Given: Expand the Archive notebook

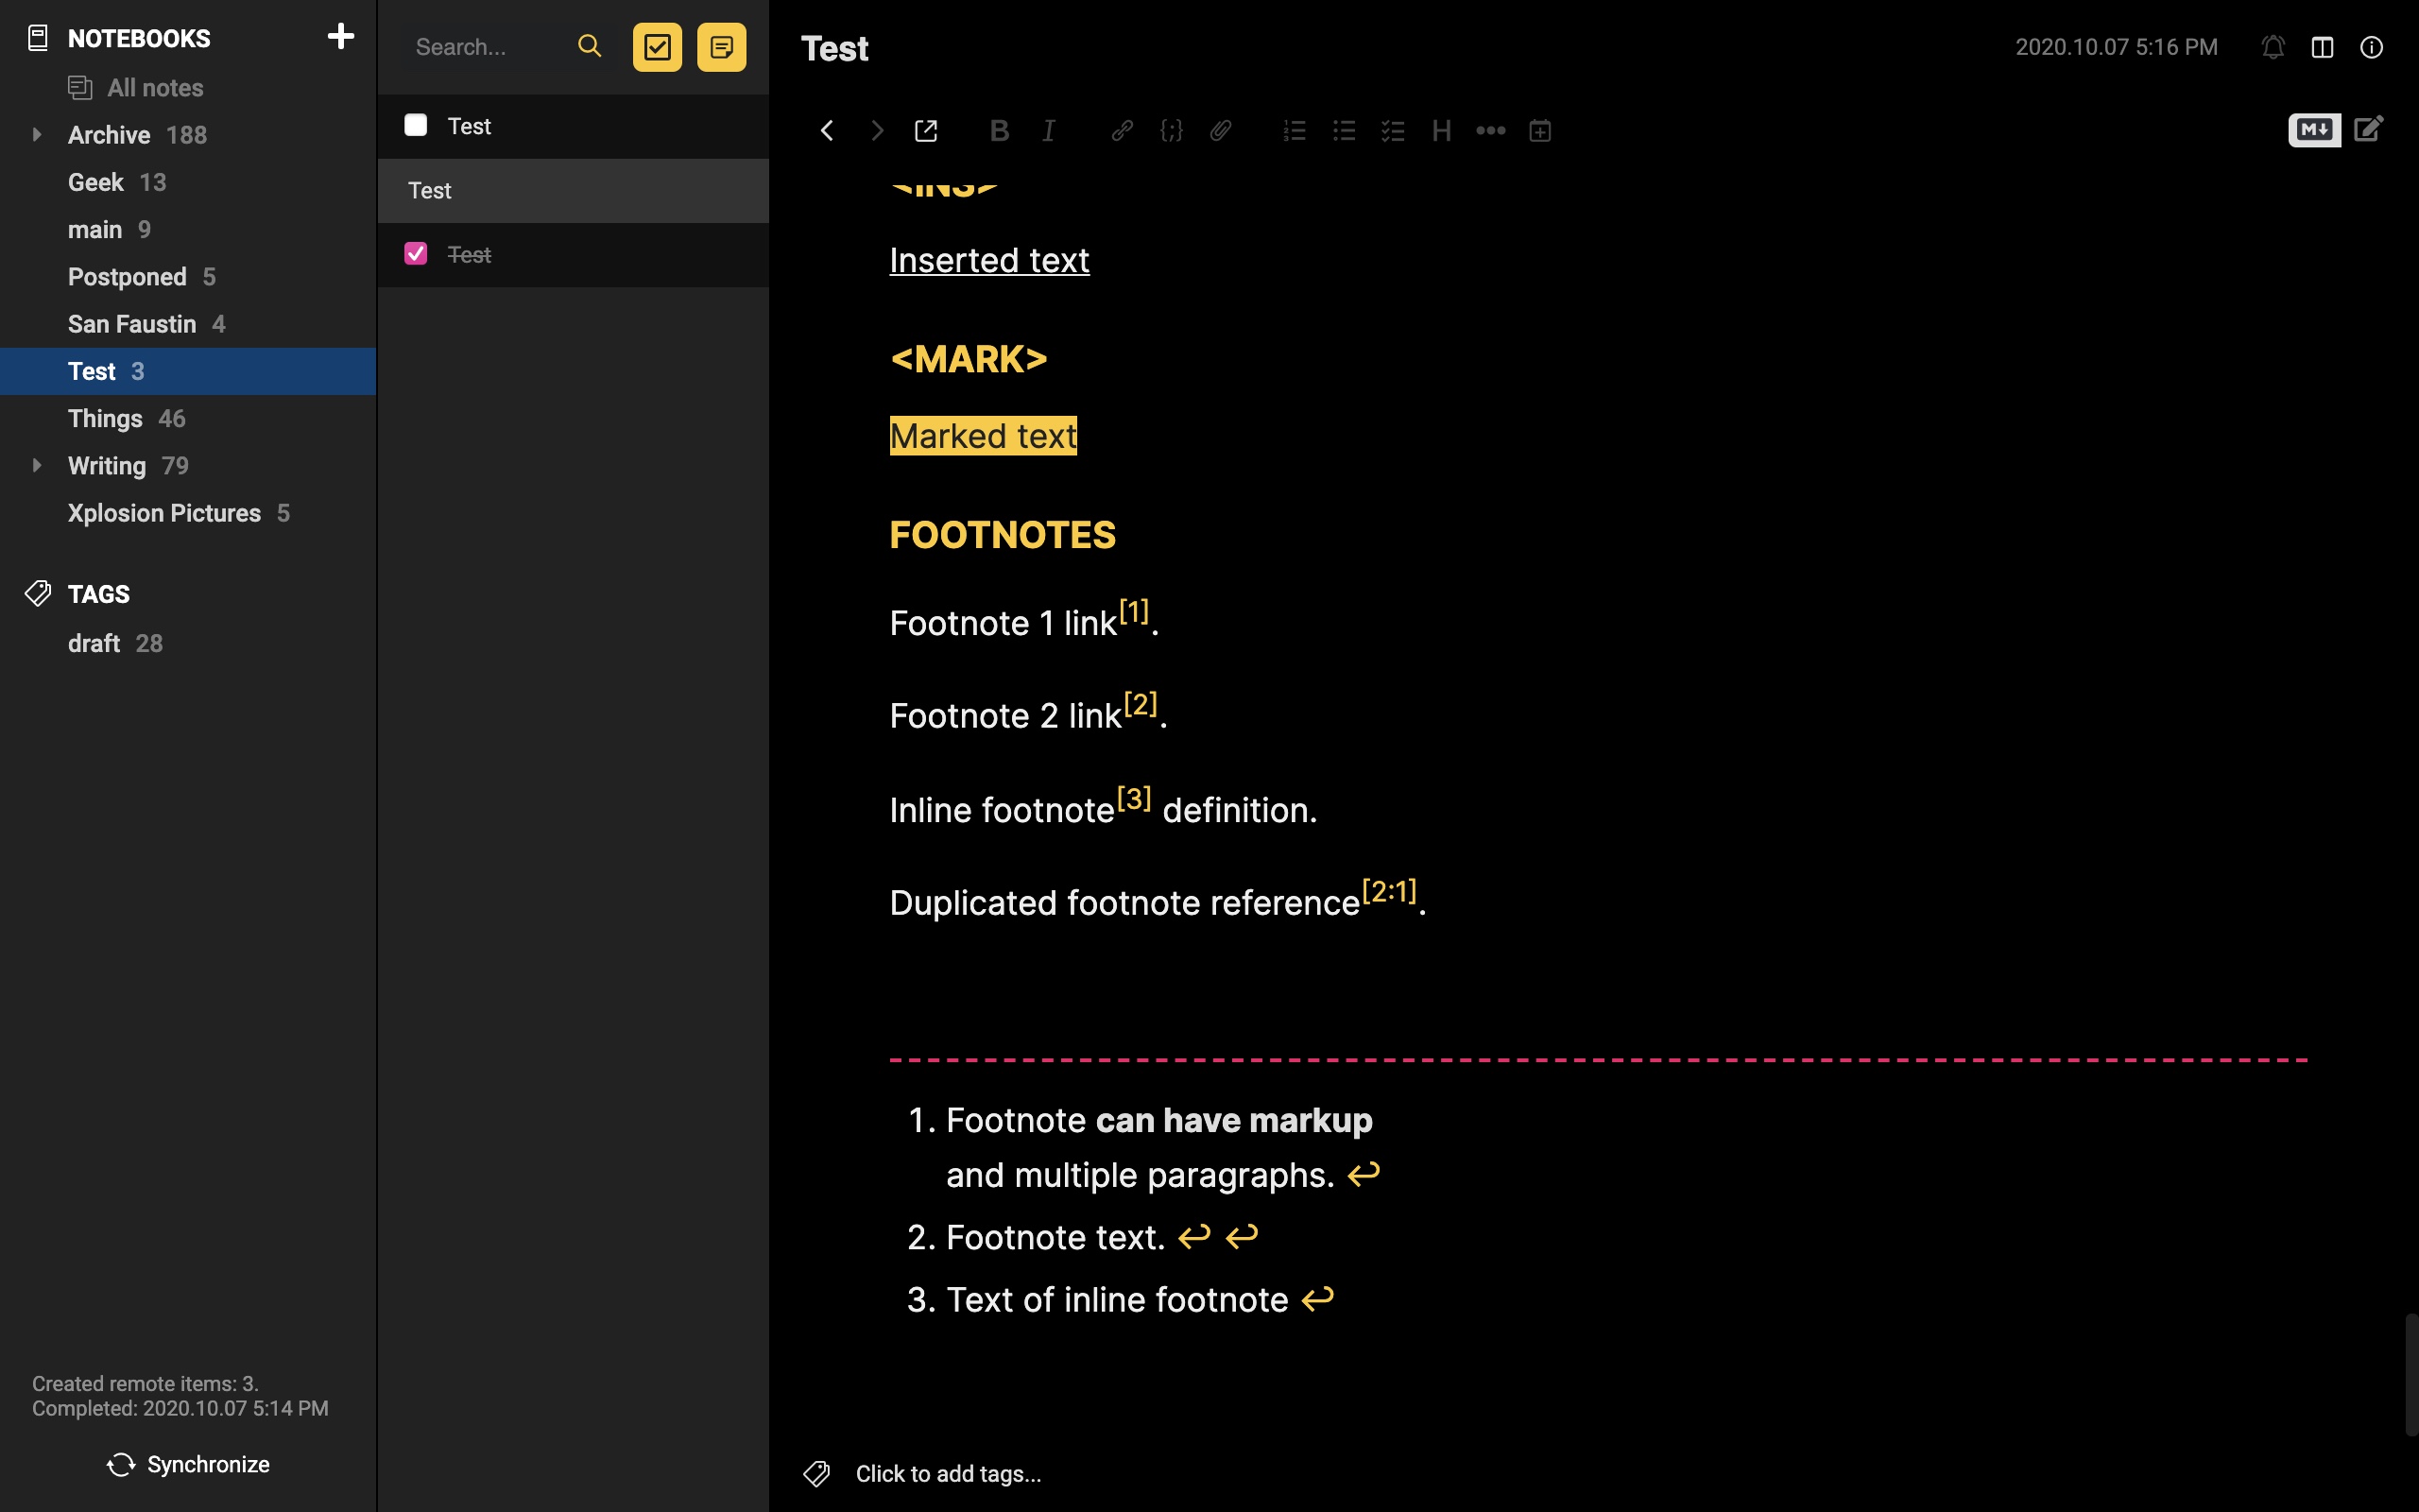Looking at the screenshot, I should pyautogui.click(x=37, y=134).
